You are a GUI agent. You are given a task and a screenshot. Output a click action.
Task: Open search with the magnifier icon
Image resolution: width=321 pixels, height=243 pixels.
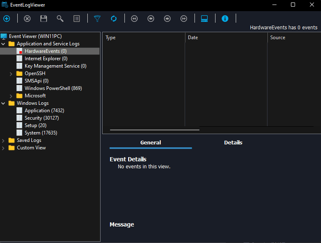tap(60, 19)
